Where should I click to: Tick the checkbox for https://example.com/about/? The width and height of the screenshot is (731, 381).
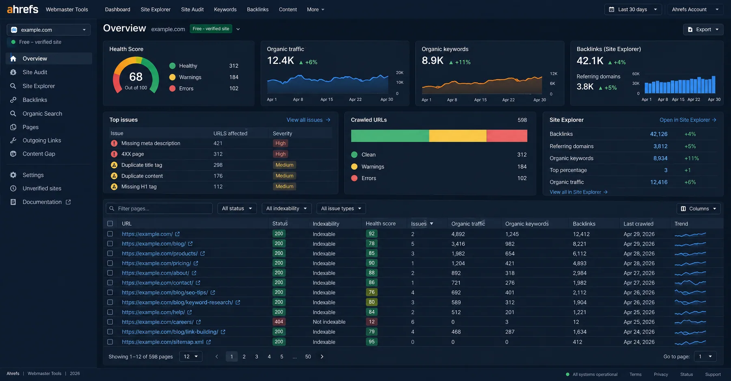[x=110, y=273]
